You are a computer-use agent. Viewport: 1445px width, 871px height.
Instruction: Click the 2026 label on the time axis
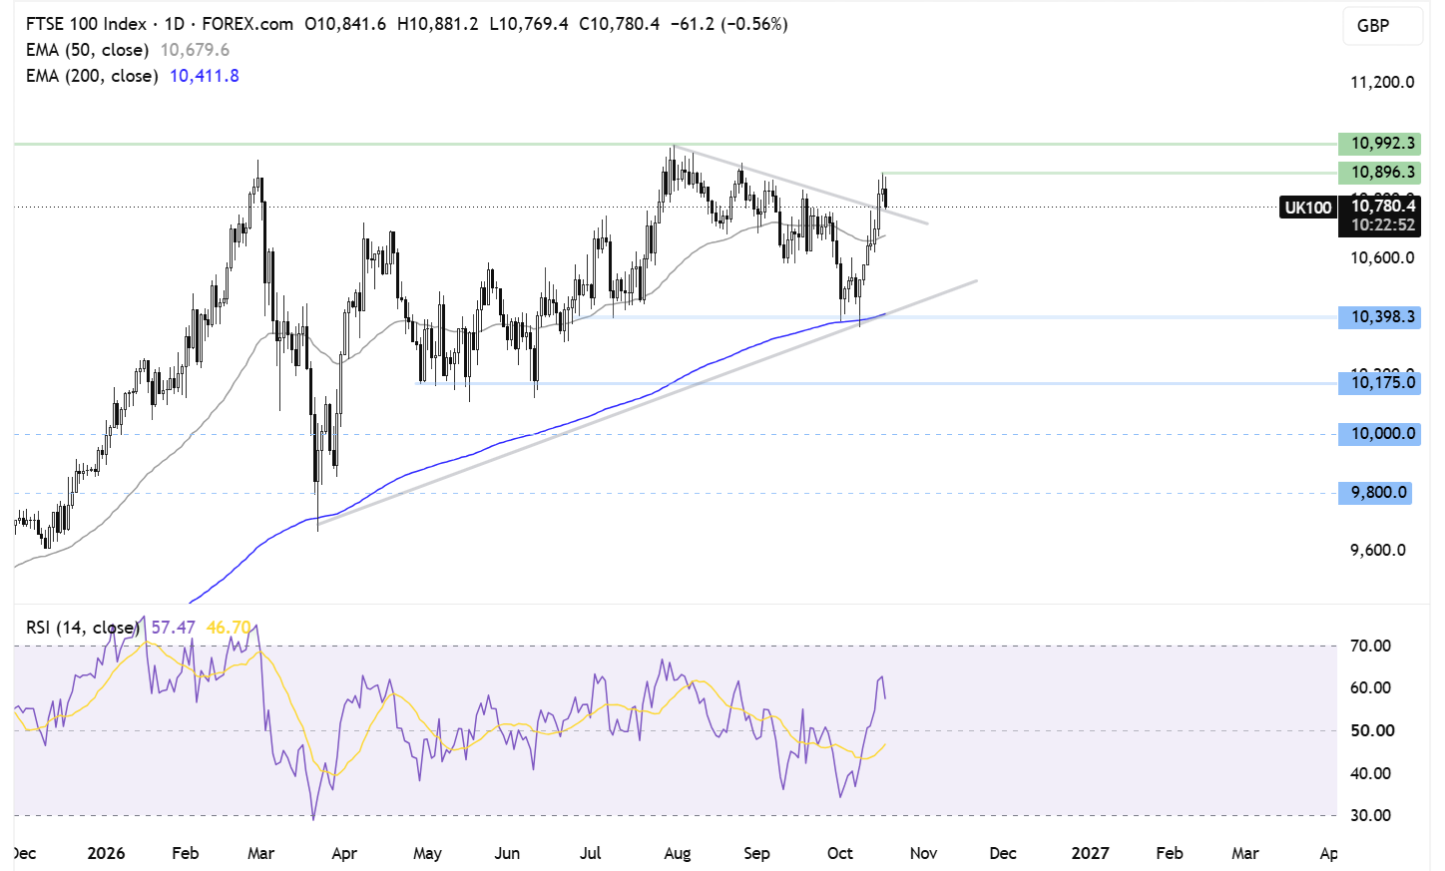[106, 853]
